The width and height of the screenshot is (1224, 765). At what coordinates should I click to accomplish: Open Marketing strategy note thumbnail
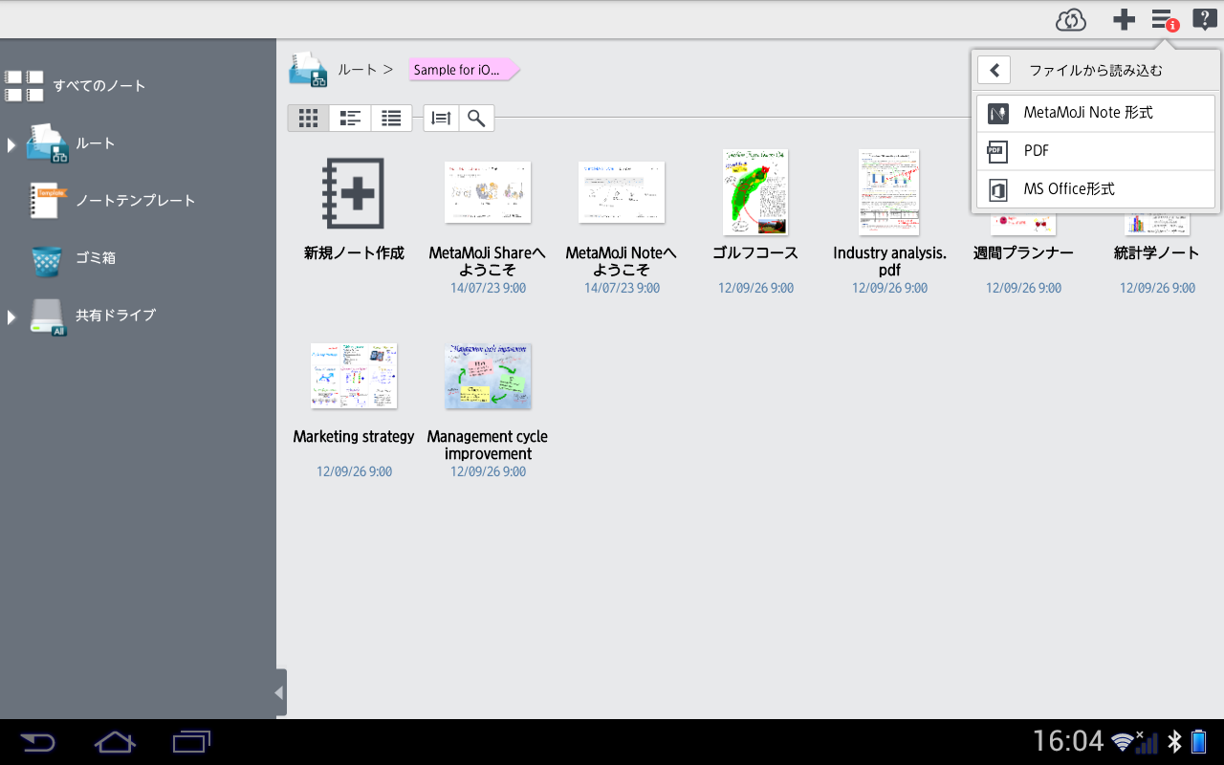(x=354, y=377)
